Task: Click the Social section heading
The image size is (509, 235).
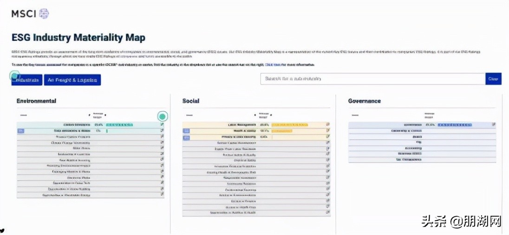Action: click(191, 101)
